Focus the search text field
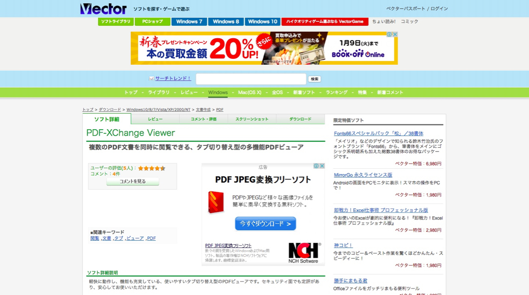This screenshot has height=295, width=529. [x=251, y=79]
